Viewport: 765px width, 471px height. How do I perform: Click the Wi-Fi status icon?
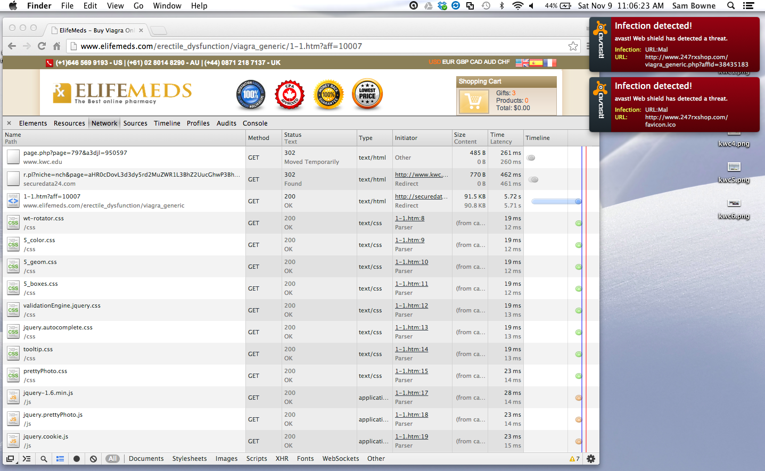(517, 6)
